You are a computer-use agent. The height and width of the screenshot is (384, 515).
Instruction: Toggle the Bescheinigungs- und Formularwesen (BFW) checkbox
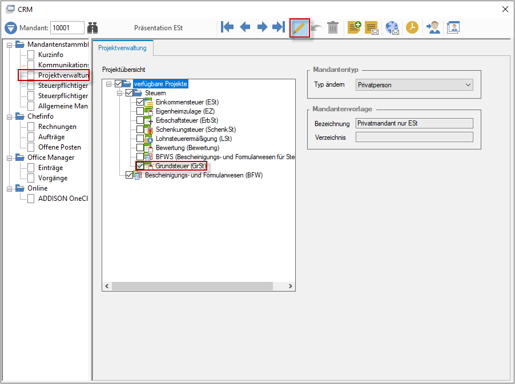click(130, 175)
